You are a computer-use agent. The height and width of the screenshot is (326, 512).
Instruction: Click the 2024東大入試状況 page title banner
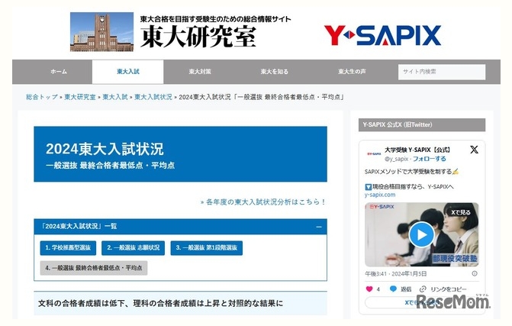coord(180,154)
